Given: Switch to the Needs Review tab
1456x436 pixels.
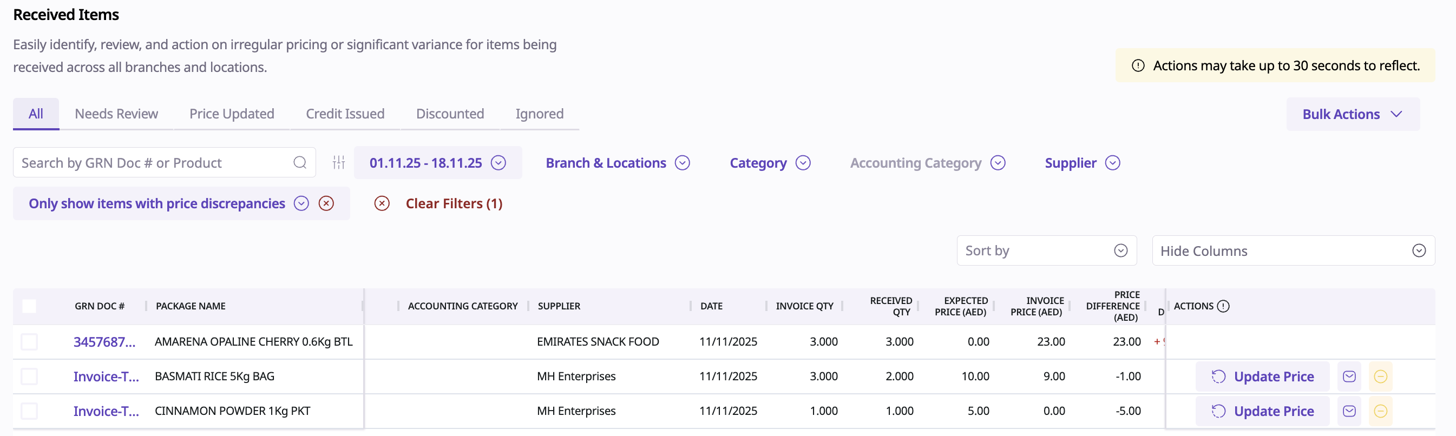Looking at the screenshot, I should point(116,114).
